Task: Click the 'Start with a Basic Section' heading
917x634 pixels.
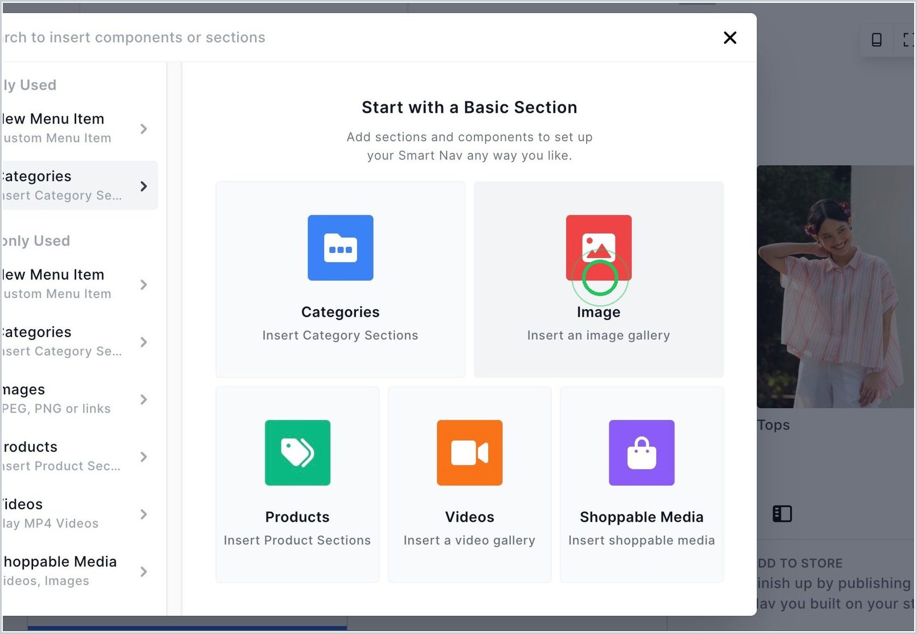Action: point(469,107)
